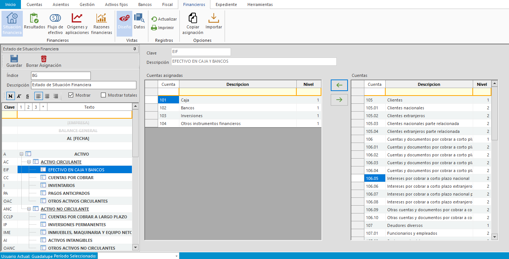
Task: Collapse the ACTIVO CIRCULANTE node
Action: (29, 162)
